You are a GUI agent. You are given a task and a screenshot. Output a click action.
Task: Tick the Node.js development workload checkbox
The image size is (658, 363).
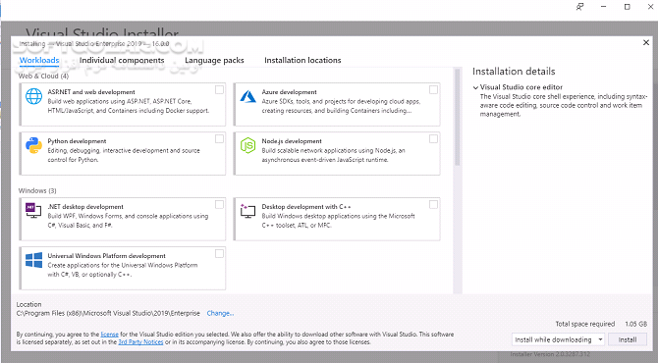click(433, 138)
